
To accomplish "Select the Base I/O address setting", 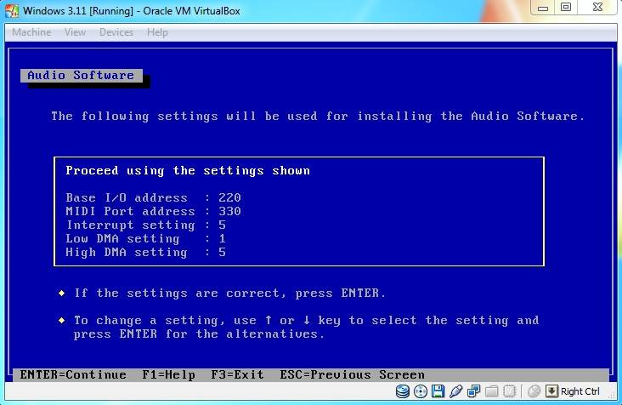I will coord(153,198).
